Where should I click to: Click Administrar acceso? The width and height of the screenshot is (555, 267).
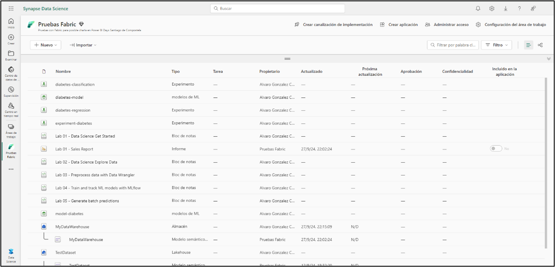coord(447,25)
